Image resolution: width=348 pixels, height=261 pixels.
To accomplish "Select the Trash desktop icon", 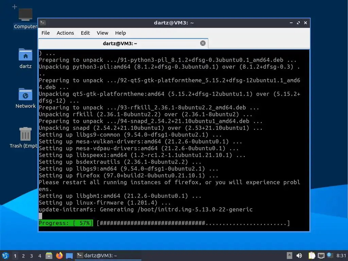I will pyautogui.click(x=24, y=138).
